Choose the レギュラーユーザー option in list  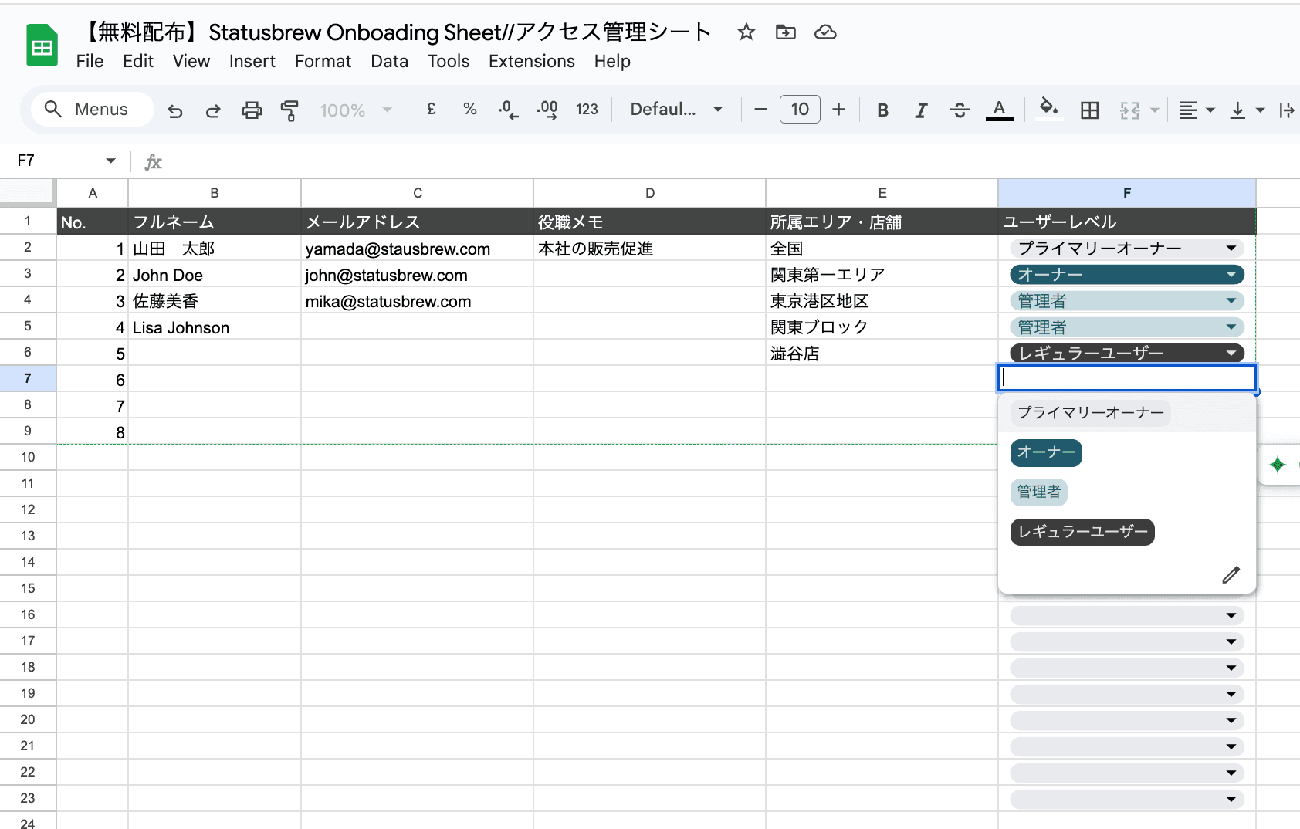click(x=1082, y=532)
